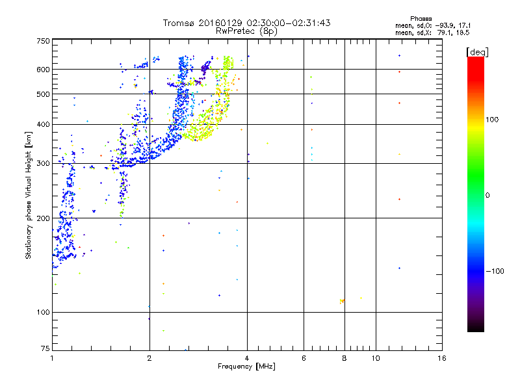Click the y-axis tick label '200'

point(43,218)
